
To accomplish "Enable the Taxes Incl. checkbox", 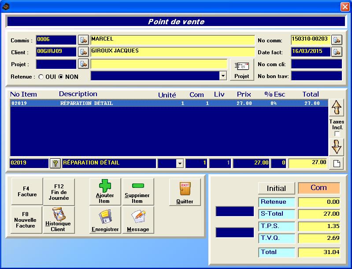I will tap(337, 134).
